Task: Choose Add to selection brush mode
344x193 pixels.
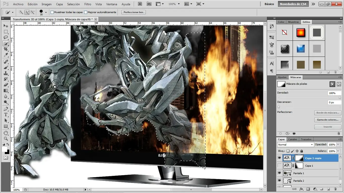Action: [x=27, y=12]
